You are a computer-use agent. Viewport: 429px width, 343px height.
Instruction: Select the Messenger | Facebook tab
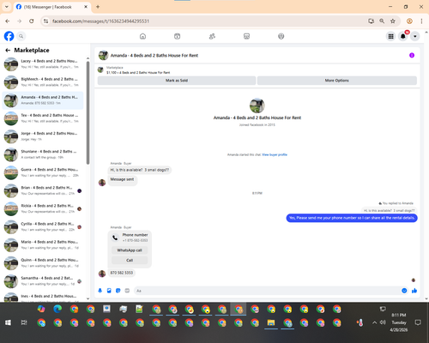[x=52, y=7]
